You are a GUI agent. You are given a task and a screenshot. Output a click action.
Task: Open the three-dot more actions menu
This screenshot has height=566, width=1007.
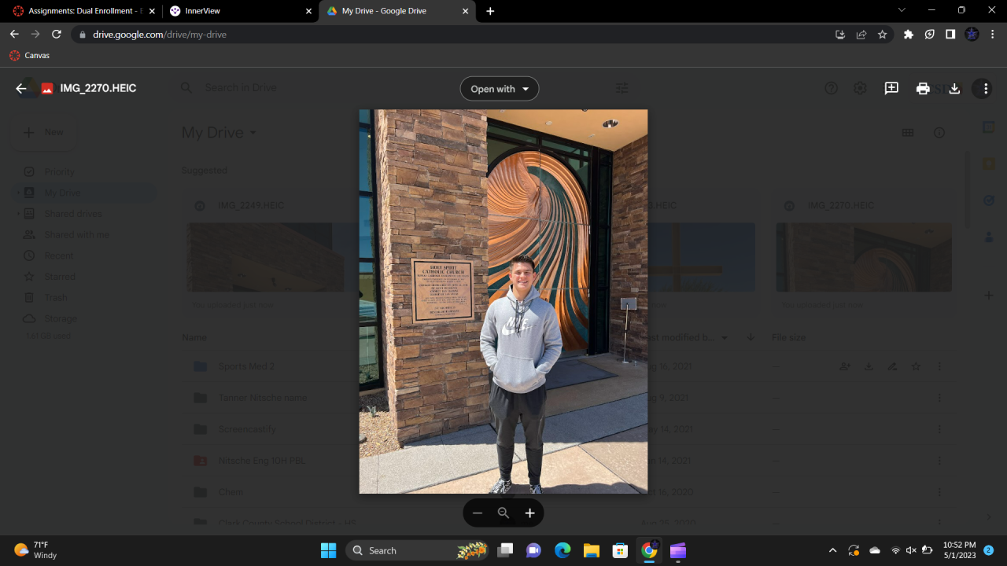[x=986, y=89]
